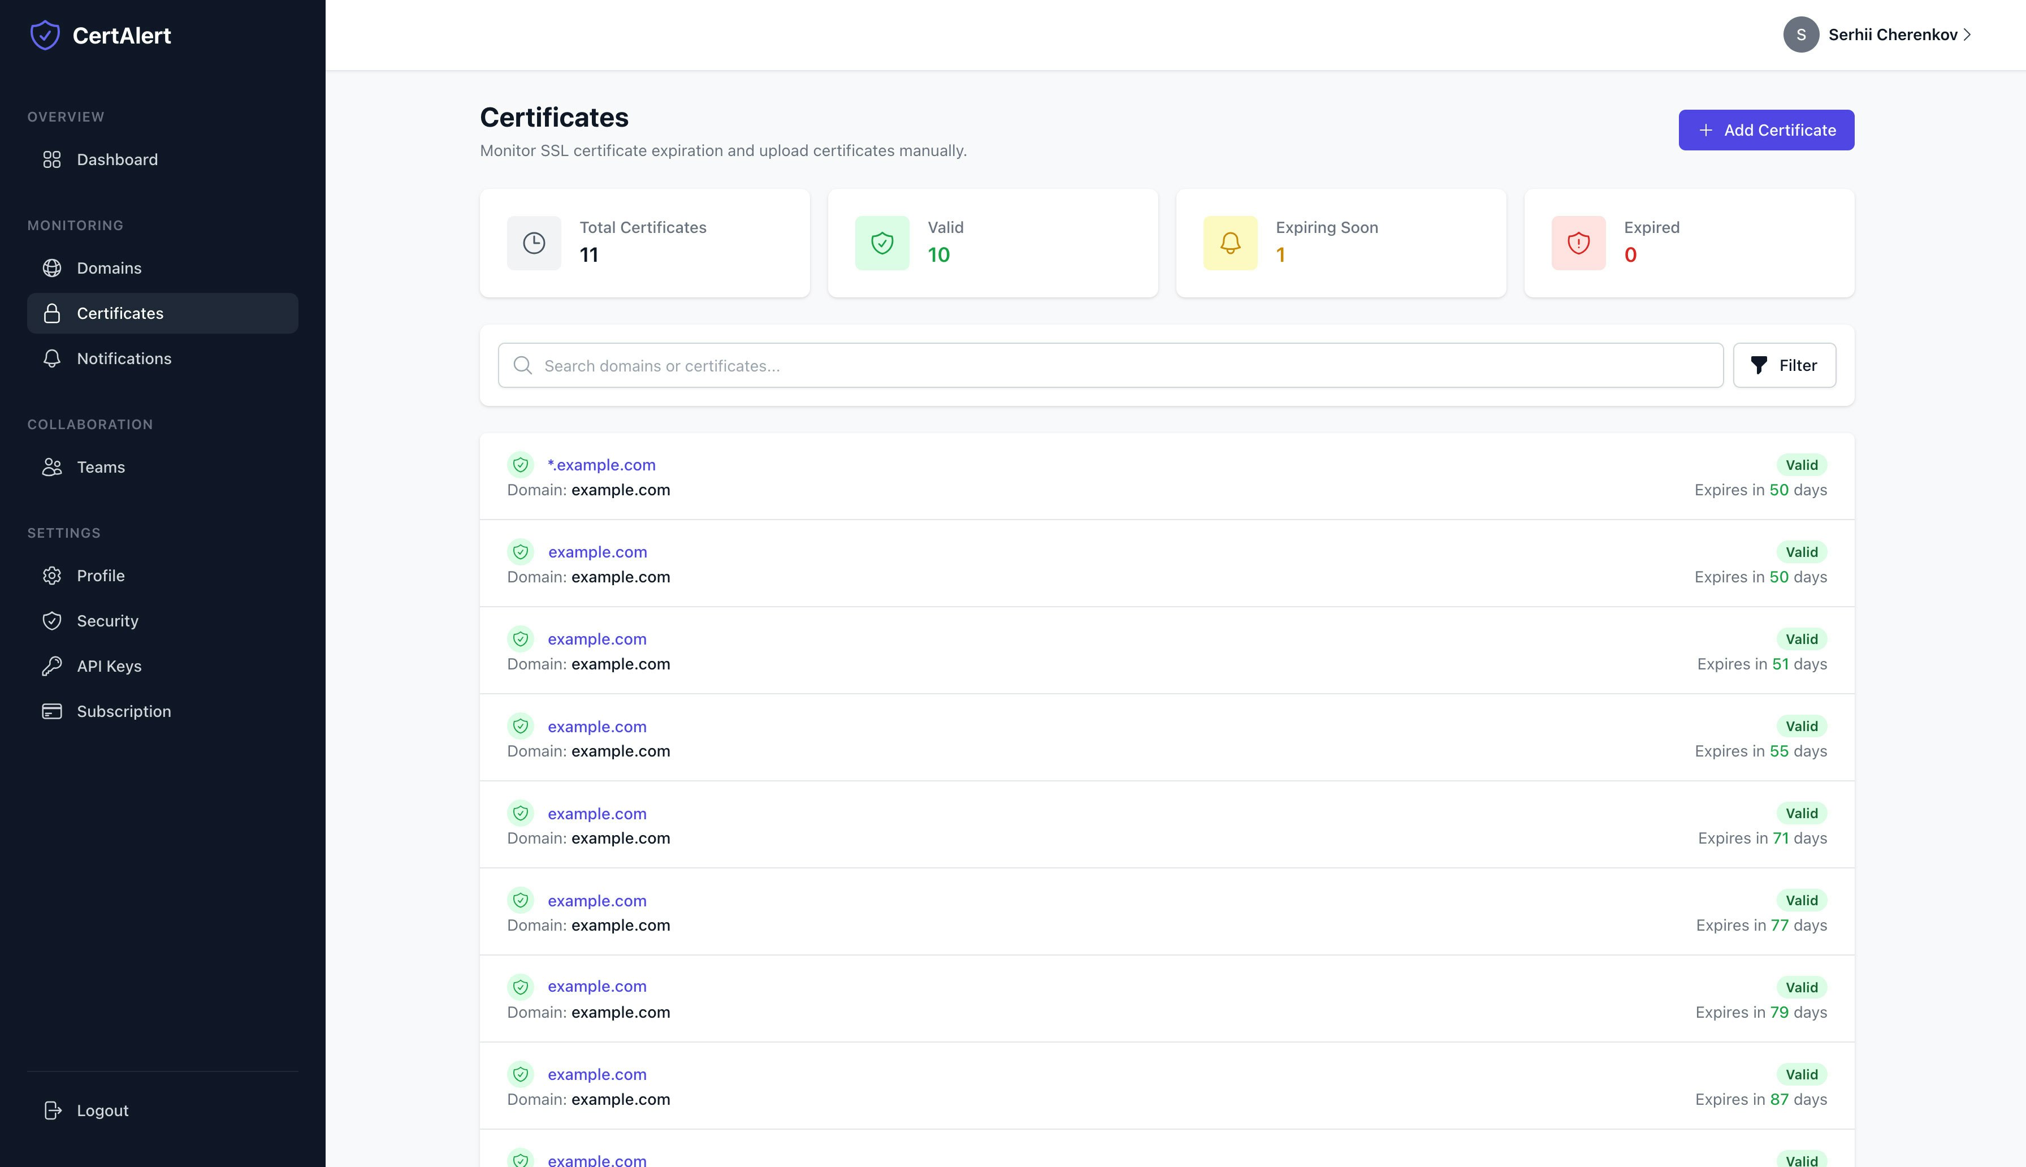The width and height of the screenshot is (2026, 1167).
Task: Click the yellow bell icon on Expiring Soon card
Action: point(1231,243)
